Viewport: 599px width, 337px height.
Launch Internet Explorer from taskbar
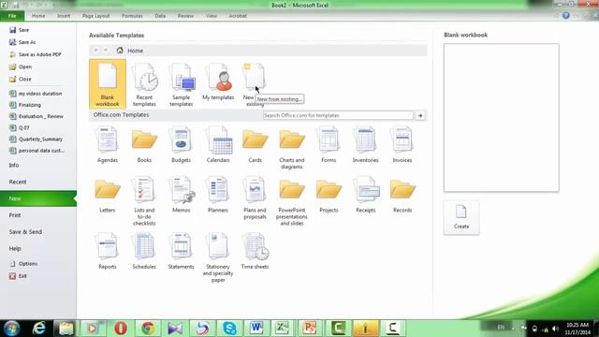pyautogui.click(x=39, y=329)
